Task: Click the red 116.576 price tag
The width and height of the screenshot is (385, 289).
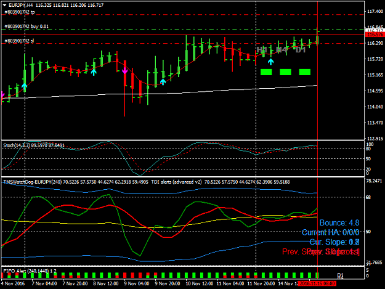Action: (375, 35)
